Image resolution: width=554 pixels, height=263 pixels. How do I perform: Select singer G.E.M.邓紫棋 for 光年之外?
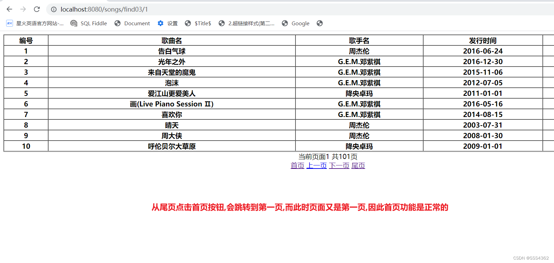(359, 62)
